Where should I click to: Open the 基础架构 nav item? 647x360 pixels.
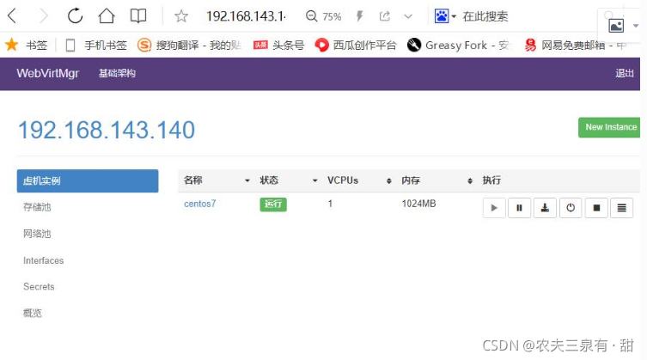click(x=117, y=74)
